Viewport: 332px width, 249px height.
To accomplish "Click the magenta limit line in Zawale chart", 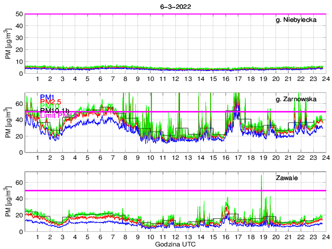I will (156, 190).
